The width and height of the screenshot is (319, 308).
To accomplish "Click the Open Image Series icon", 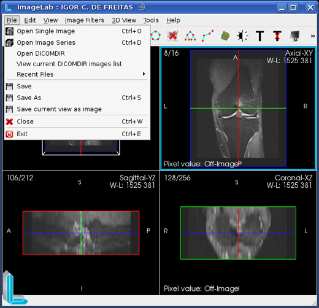I will click(9, 42).
